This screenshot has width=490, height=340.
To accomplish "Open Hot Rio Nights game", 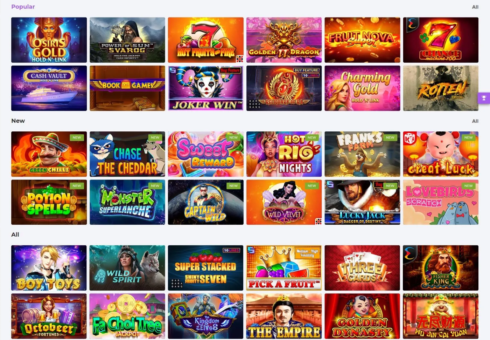I will click(x=284, y=154).
